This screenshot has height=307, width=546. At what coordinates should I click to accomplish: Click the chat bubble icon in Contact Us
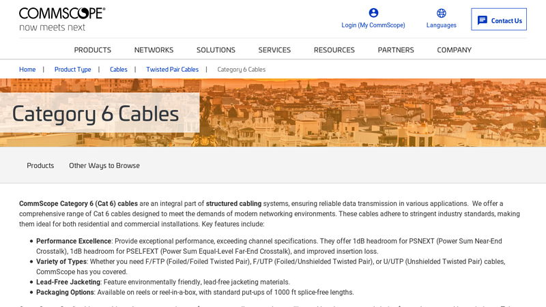pos(483,20)
